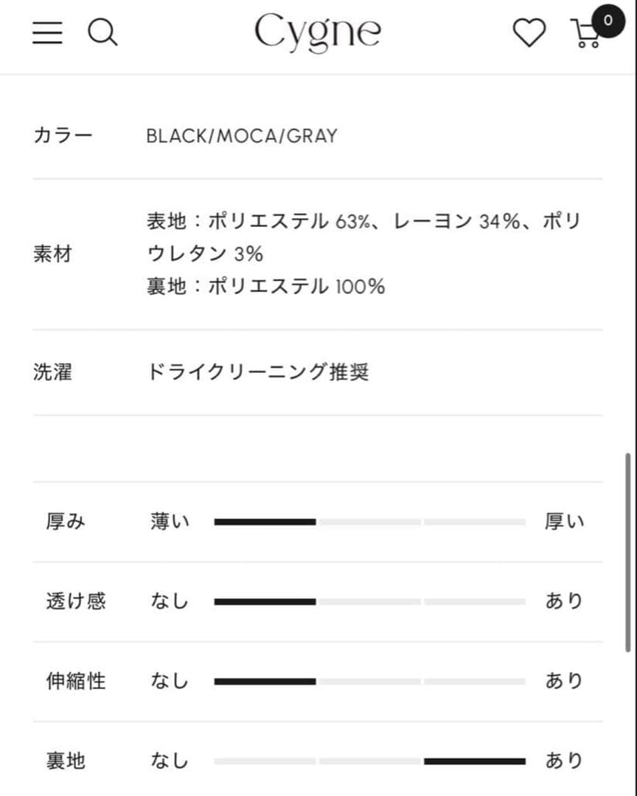Open the wishlist heart icon
Image resolution: width=637 pixels, height=796 pixels.
(529, 33)
